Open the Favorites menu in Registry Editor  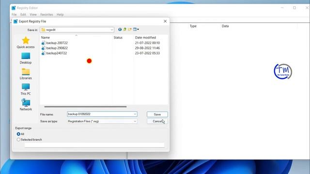pos(46,14)
